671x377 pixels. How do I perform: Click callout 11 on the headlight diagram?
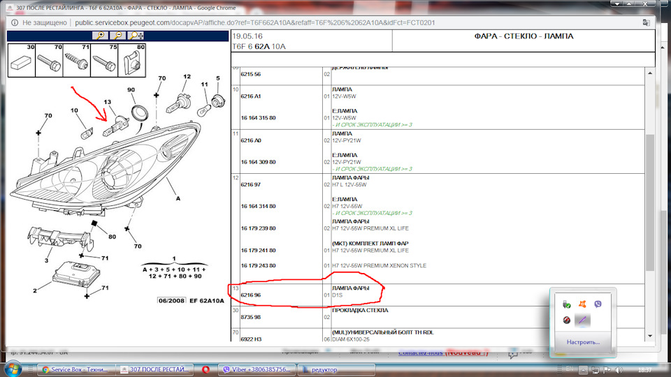click(x=204, y=84)
